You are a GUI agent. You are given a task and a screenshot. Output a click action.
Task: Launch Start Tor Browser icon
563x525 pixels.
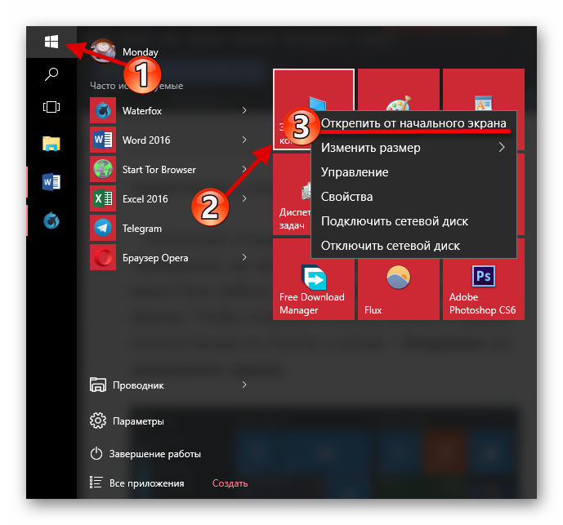click(103, 169)
